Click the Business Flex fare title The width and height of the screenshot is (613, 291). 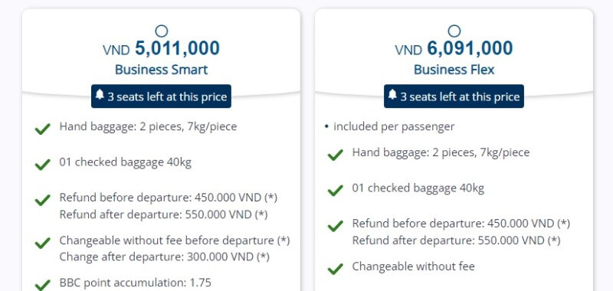[x=454, y=70]
